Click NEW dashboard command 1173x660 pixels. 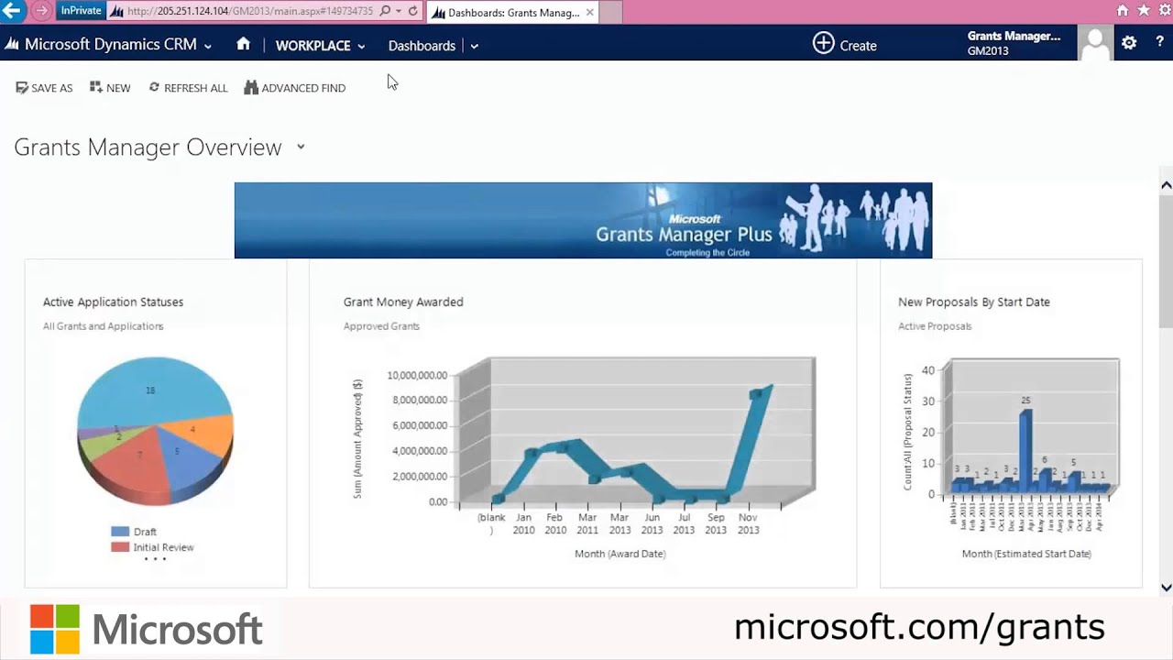tap(110, 88)
